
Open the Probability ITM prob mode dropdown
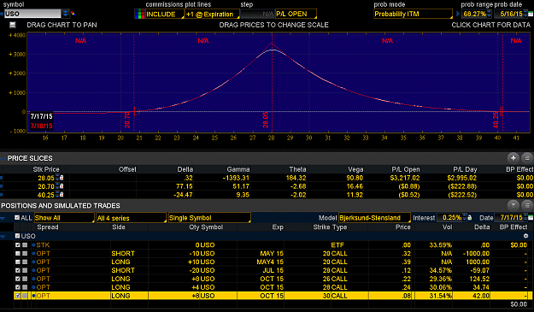[x=413, y=14]
